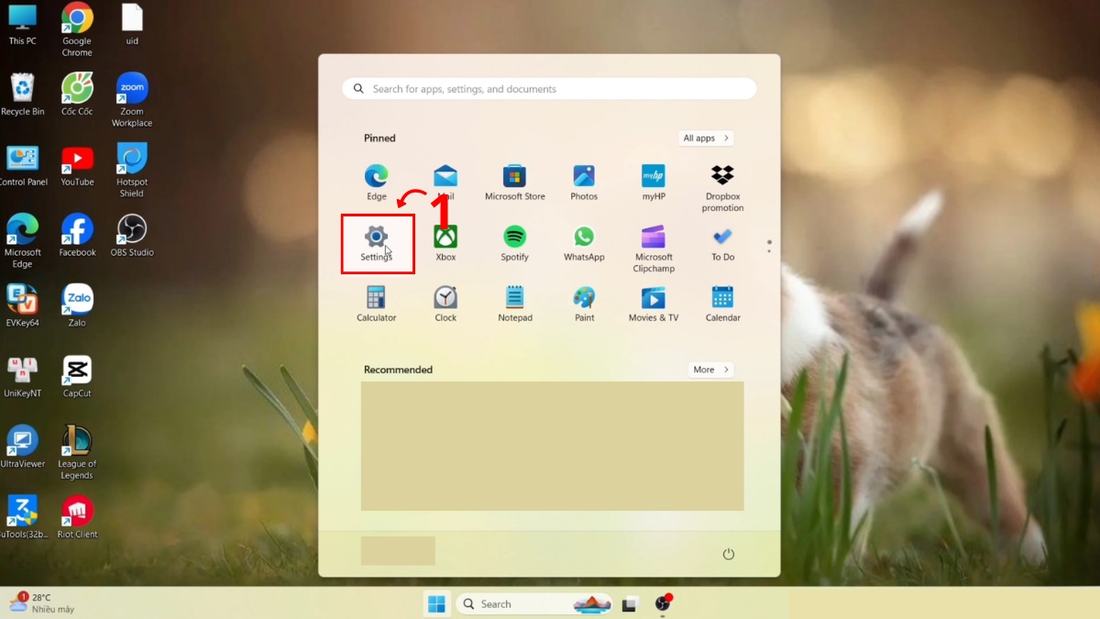Open the To Do app
1100x619 pixels.
coord(723,244)
